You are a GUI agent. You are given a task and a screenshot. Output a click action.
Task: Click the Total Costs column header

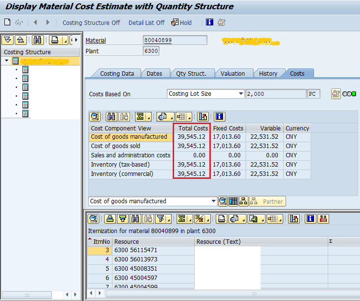coord(192,128)
